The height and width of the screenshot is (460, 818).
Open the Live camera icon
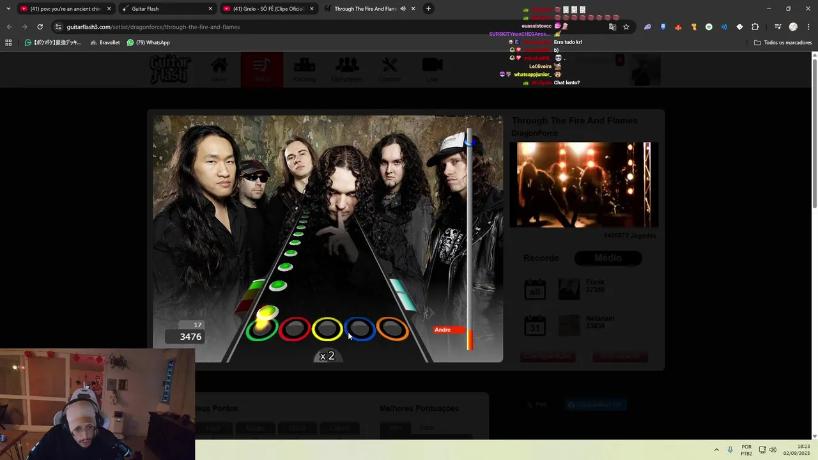pyautogui.click(x=432, y=70)
